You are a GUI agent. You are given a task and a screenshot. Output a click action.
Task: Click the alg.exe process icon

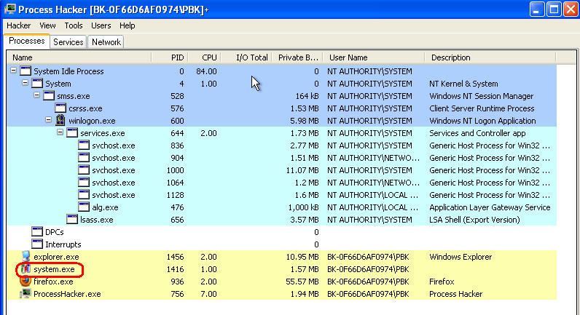84,207
